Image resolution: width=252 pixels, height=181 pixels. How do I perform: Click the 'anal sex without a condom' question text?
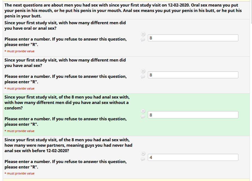(67, 103)
